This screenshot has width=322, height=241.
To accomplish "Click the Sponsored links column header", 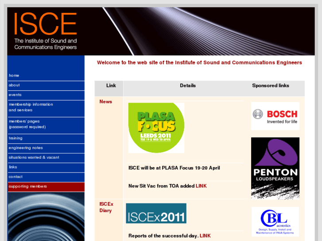I will (x=271, y=85).
